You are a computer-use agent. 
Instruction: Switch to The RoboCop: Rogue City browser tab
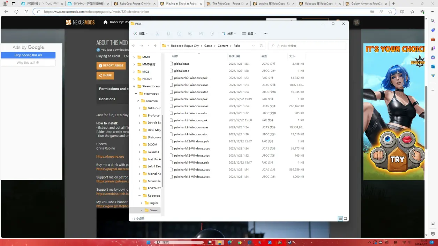228,3
